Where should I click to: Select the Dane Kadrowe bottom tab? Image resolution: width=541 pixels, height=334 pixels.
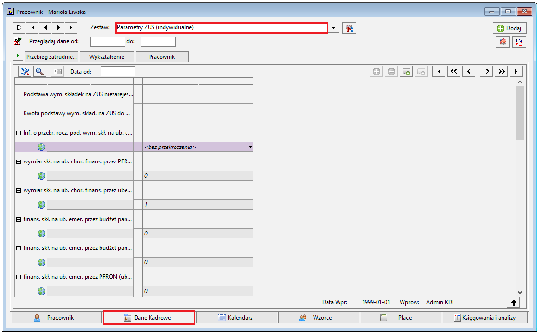coord(149,318)
